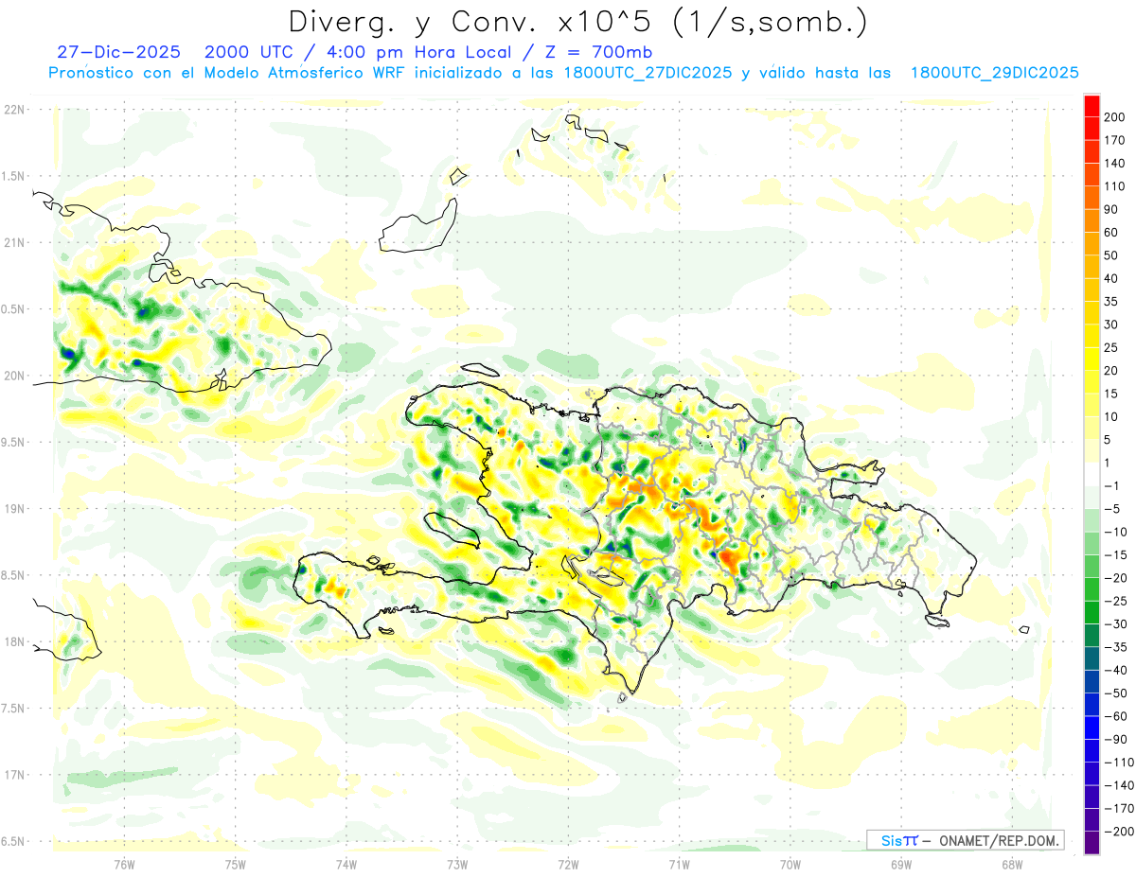The height and width of the screenshot is (877, 1136).
Task: Click the colorbar label '110' (positive)
Action: pos(1116,186)
